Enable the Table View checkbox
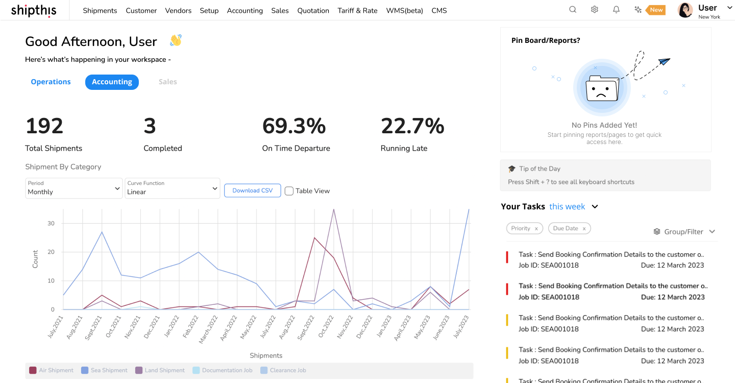 click(x=289, y=190)
